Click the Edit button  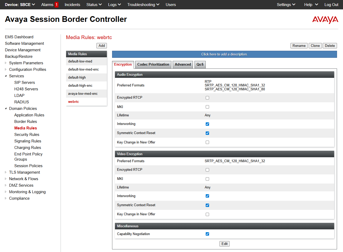224,244
